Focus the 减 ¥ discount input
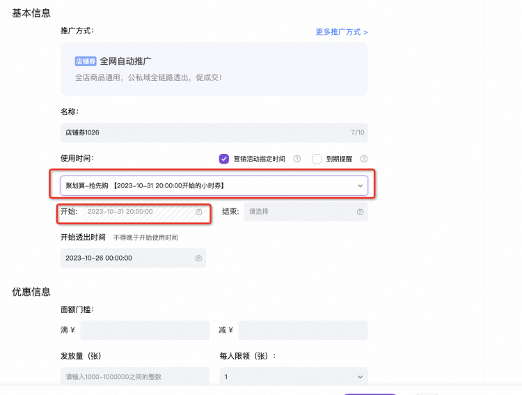The image size is (522, 395). (x=303, y=330)
